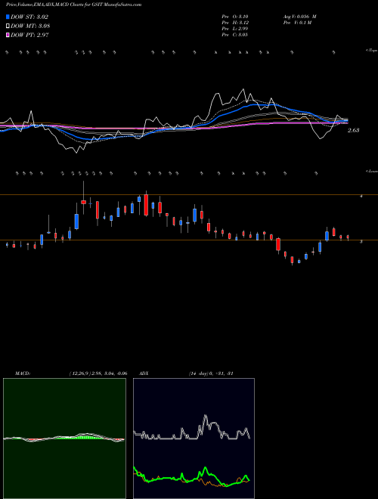This screenshot has width=378, height=499.
Task: Click the blue DOW ST legend swatch
Action: (8, 17)
